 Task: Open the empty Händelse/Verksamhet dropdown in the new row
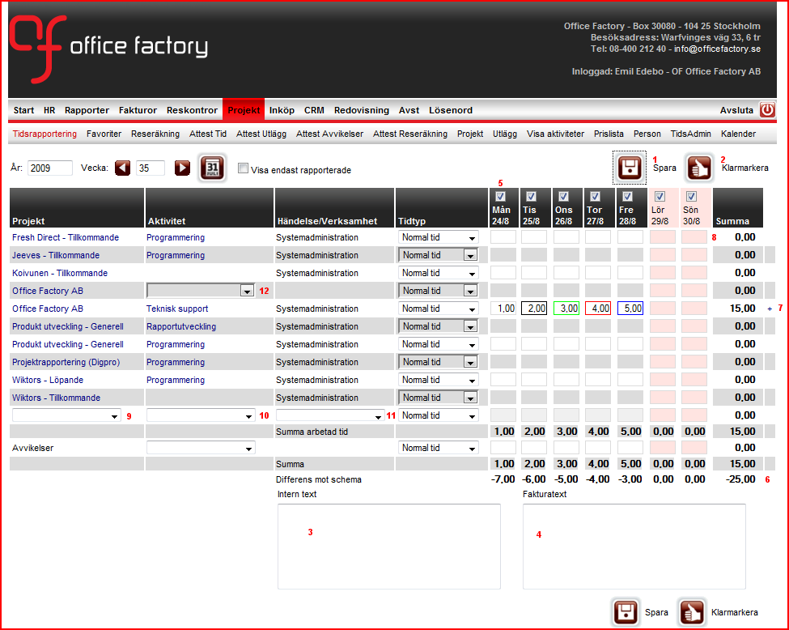[x=330, y=415]
